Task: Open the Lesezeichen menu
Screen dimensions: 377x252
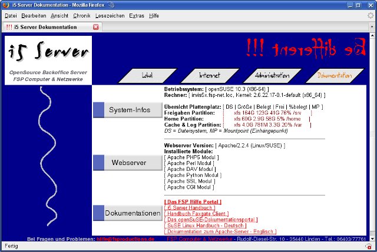Action: click(x=110, y=16)
